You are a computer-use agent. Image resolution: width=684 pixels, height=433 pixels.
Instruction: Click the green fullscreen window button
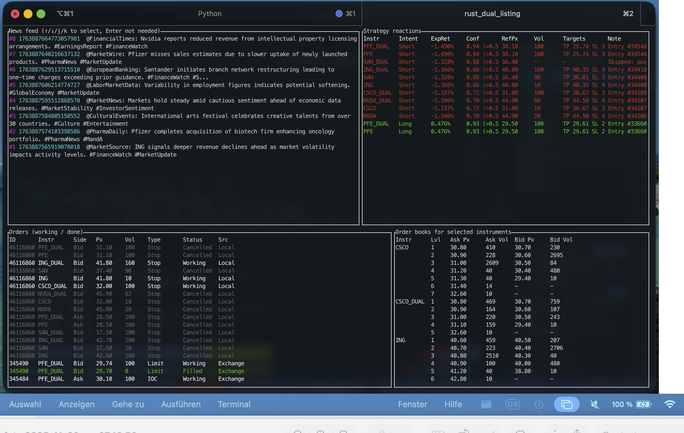click(x=41, y=14)
